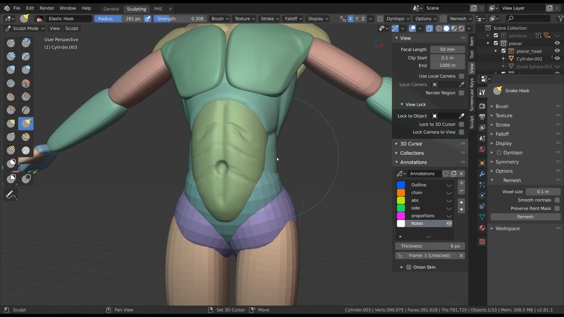Expand the Workspace panel
564x317 pixels.
pos(507,229)
